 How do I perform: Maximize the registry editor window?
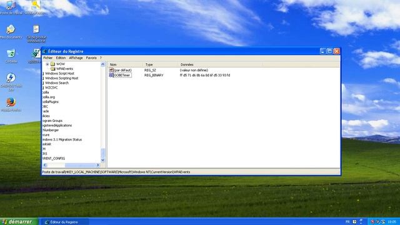coord(329,51)
